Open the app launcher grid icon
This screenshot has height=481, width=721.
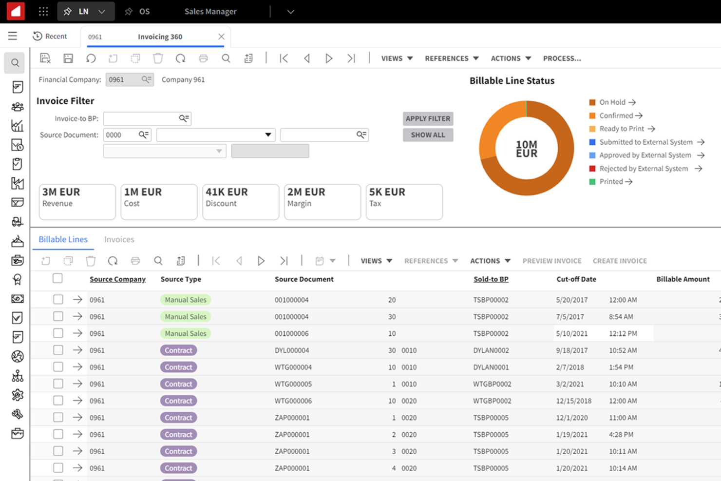[43, 11]
